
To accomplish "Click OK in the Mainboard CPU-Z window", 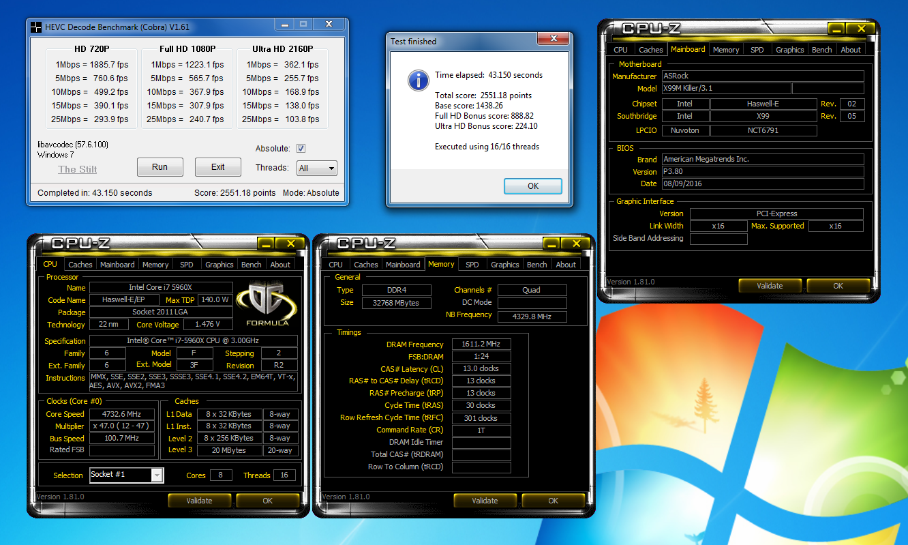I will (x=838, y=286).
